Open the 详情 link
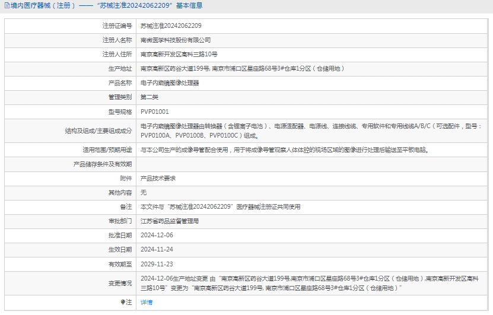The width and height of the screenshot is (493, 315). 146,302
